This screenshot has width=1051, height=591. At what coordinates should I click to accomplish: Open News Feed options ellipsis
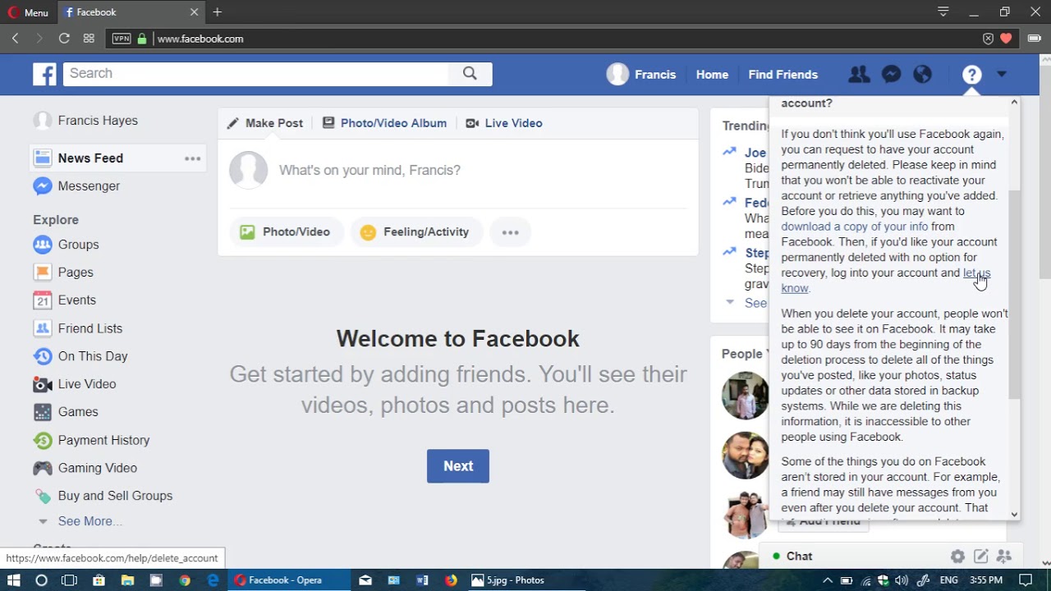pos(192,158)
